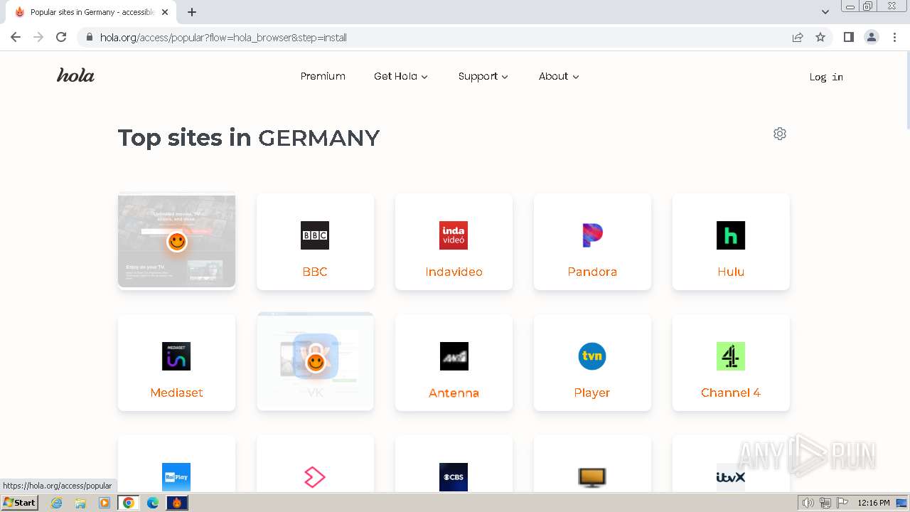
Task: Open the first site preview thumbnail
Action: tap(176, 241)
